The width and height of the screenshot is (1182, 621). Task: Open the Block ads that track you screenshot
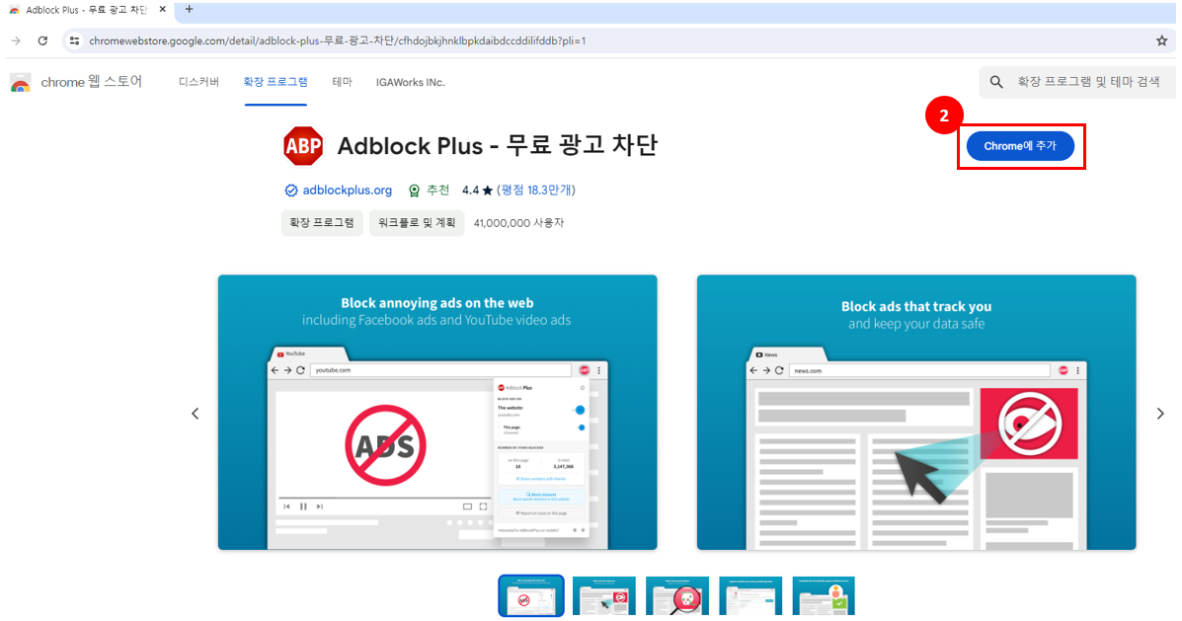[x=916, y=413]
